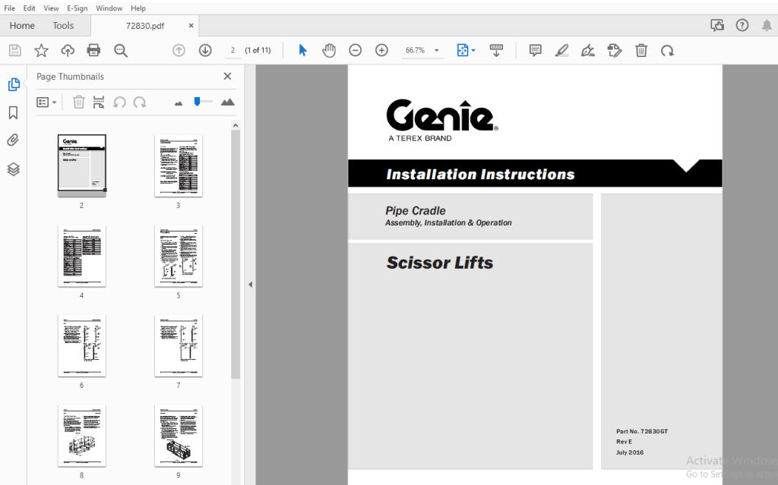Rotate pages clockwise in the thumbnails panel

138,102
